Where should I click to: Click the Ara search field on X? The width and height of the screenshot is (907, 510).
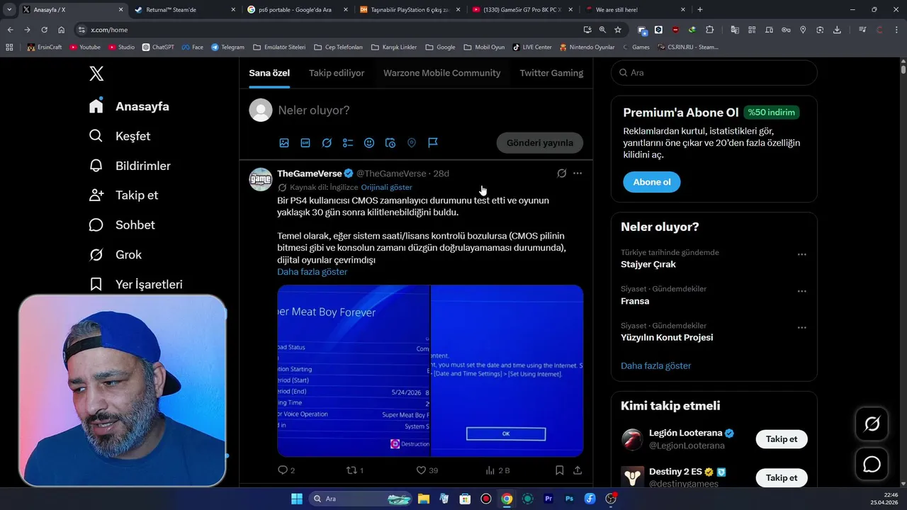coord(714,73)
